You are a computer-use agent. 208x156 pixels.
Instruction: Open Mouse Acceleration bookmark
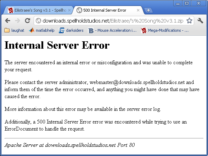coord(112,30)
